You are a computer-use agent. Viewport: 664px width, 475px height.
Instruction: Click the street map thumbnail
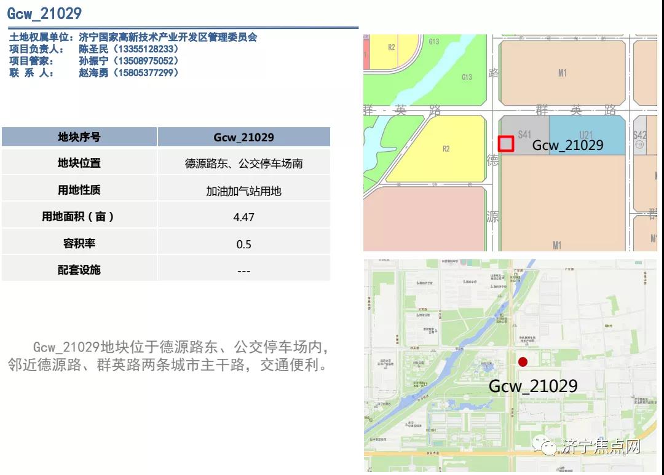pyautogui.click(x=510, y=366)
